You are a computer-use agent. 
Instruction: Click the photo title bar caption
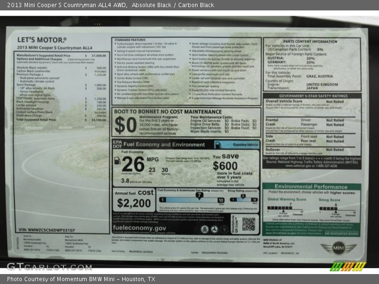[x=110, y=5]
